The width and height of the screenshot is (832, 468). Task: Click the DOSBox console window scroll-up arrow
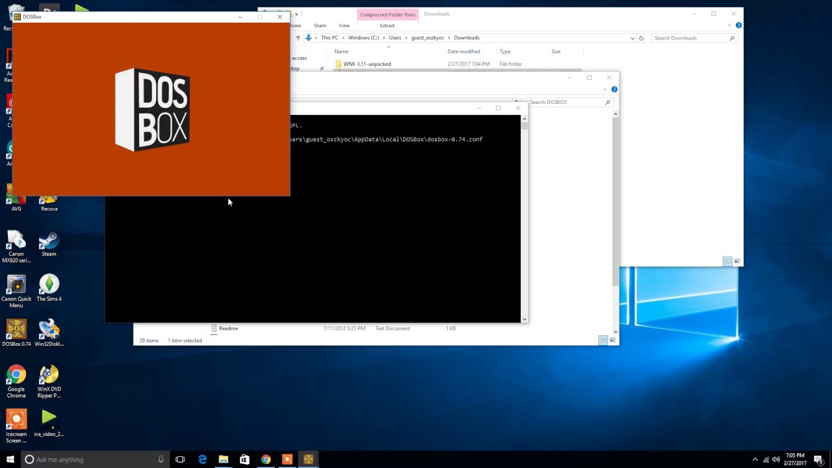[x=524, y=119]
